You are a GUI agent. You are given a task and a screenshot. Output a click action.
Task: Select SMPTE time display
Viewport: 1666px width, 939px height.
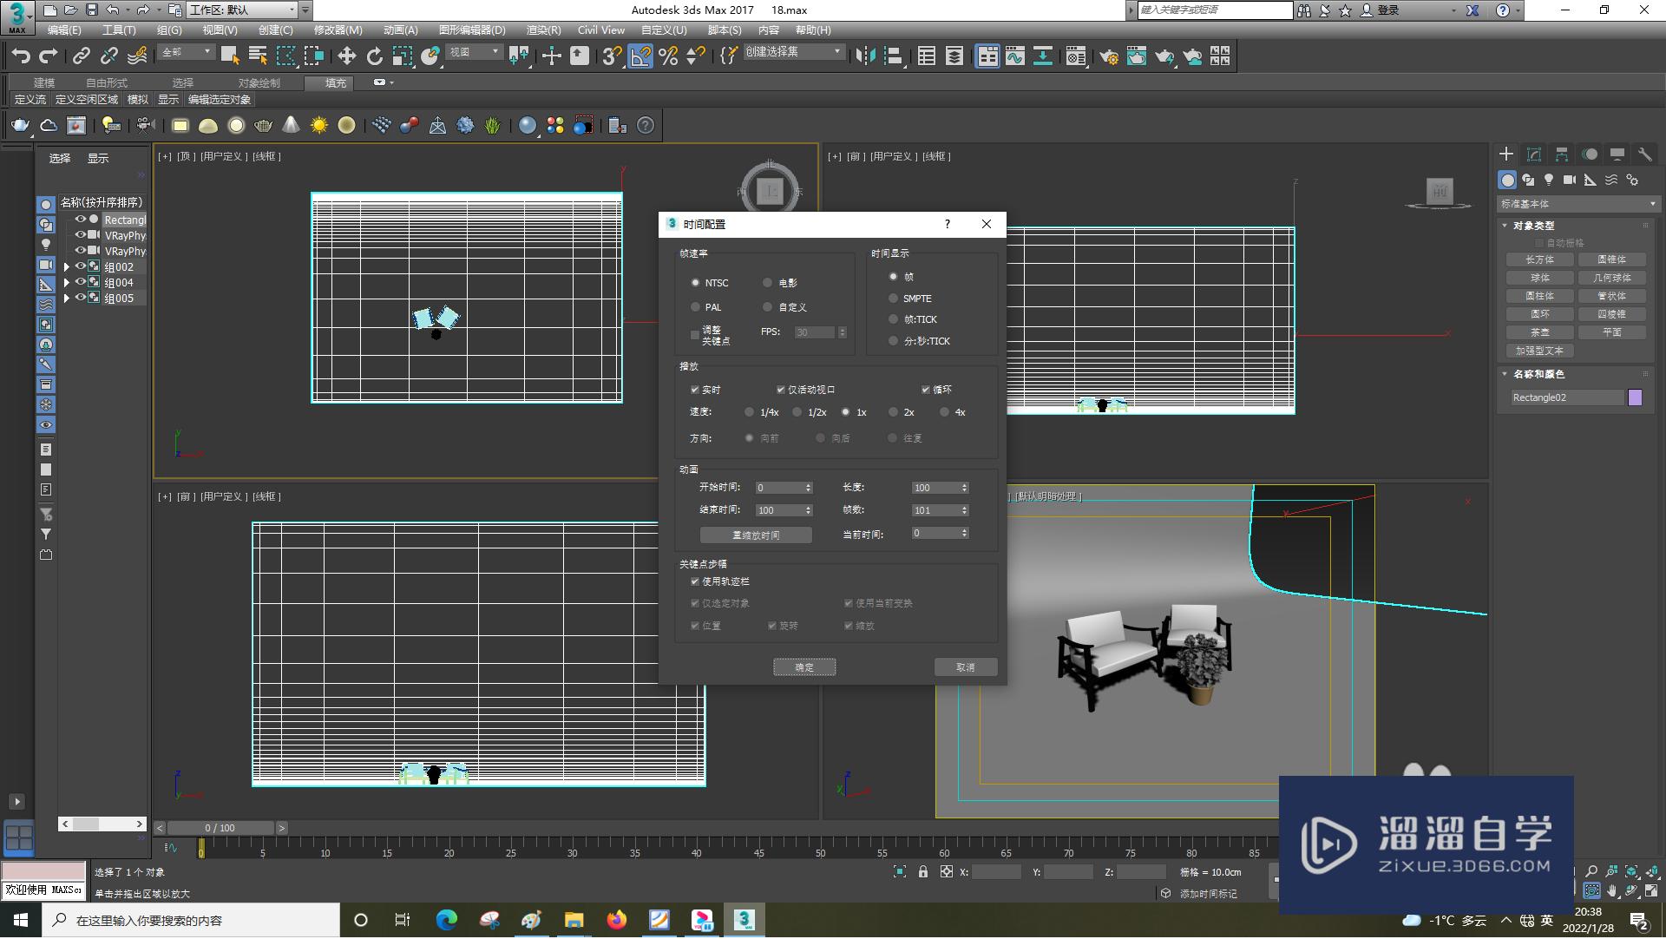[x=910, y=299]
